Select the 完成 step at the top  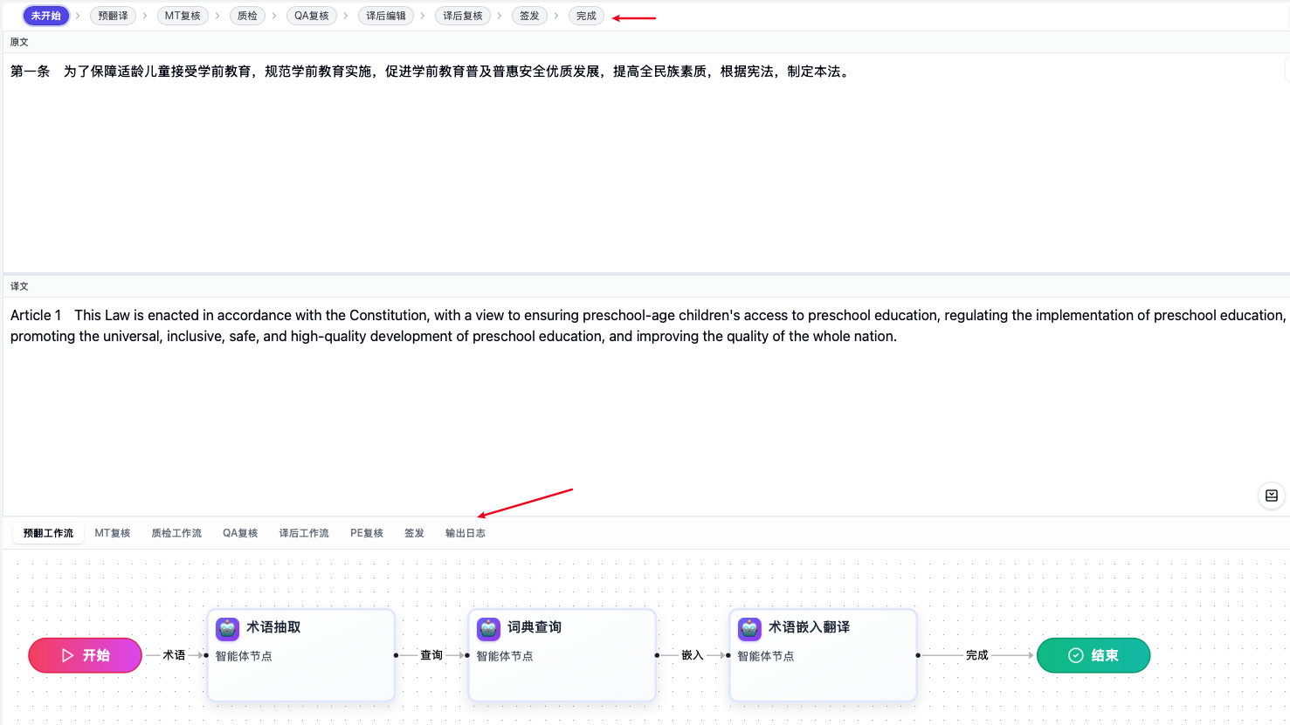click(x=586, y=16)
